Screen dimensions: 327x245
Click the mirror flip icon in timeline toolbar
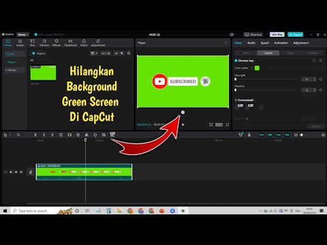coord(87,135)
